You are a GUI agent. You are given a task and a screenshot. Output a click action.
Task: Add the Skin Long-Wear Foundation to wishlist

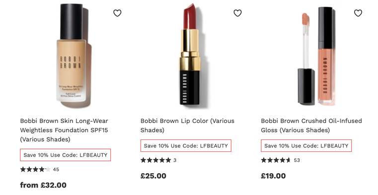(117, 13)
